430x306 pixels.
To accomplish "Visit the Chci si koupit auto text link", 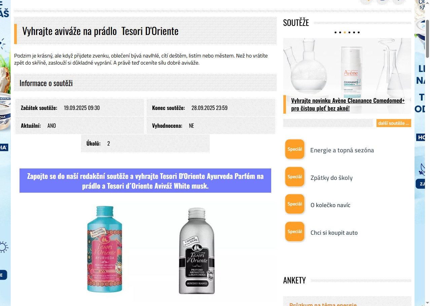I will click(x=334, y=233).
